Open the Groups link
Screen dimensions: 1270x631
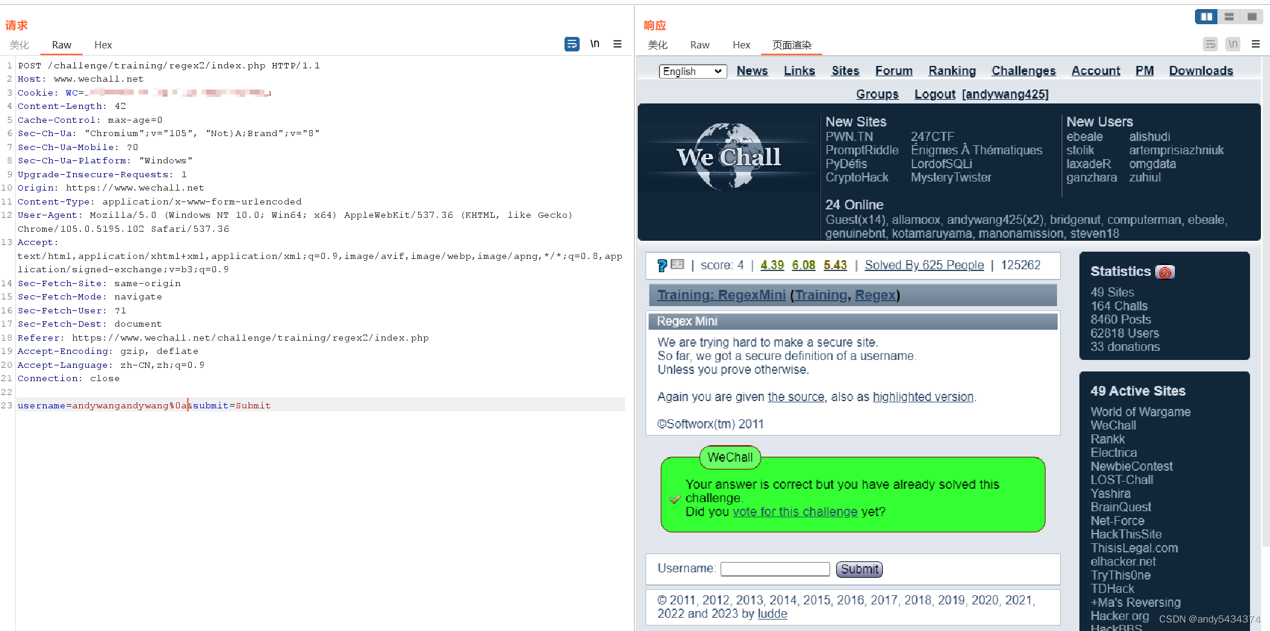(877, 94)
